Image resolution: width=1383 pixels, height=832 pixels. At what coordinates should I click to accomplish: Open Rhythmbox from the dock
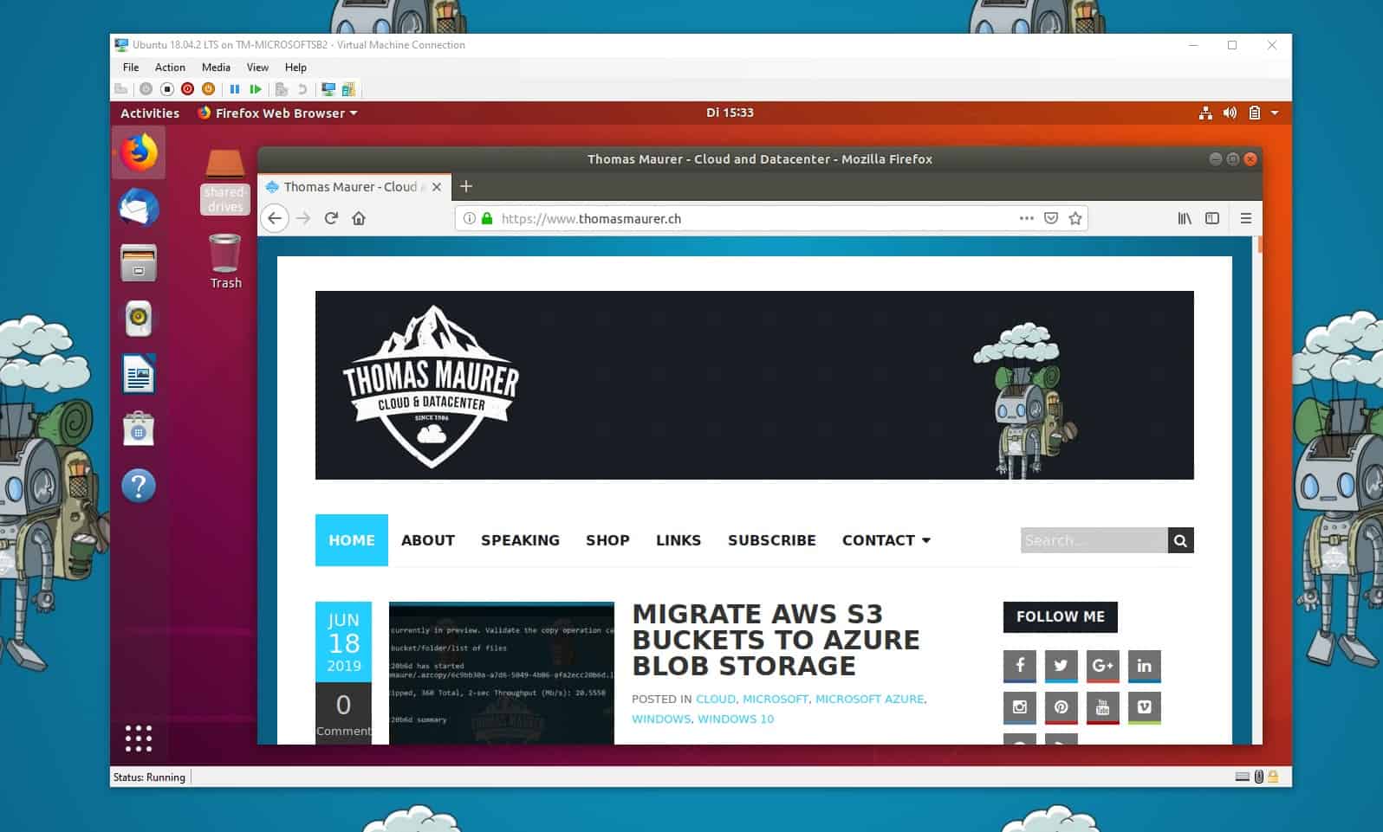(139, 319)
